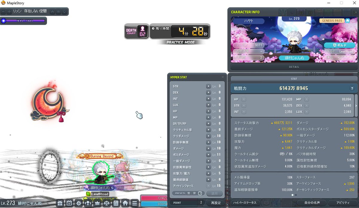Click the home icon in bottom bar
This screenshot has width=359, height=208.
coord(125,203)
